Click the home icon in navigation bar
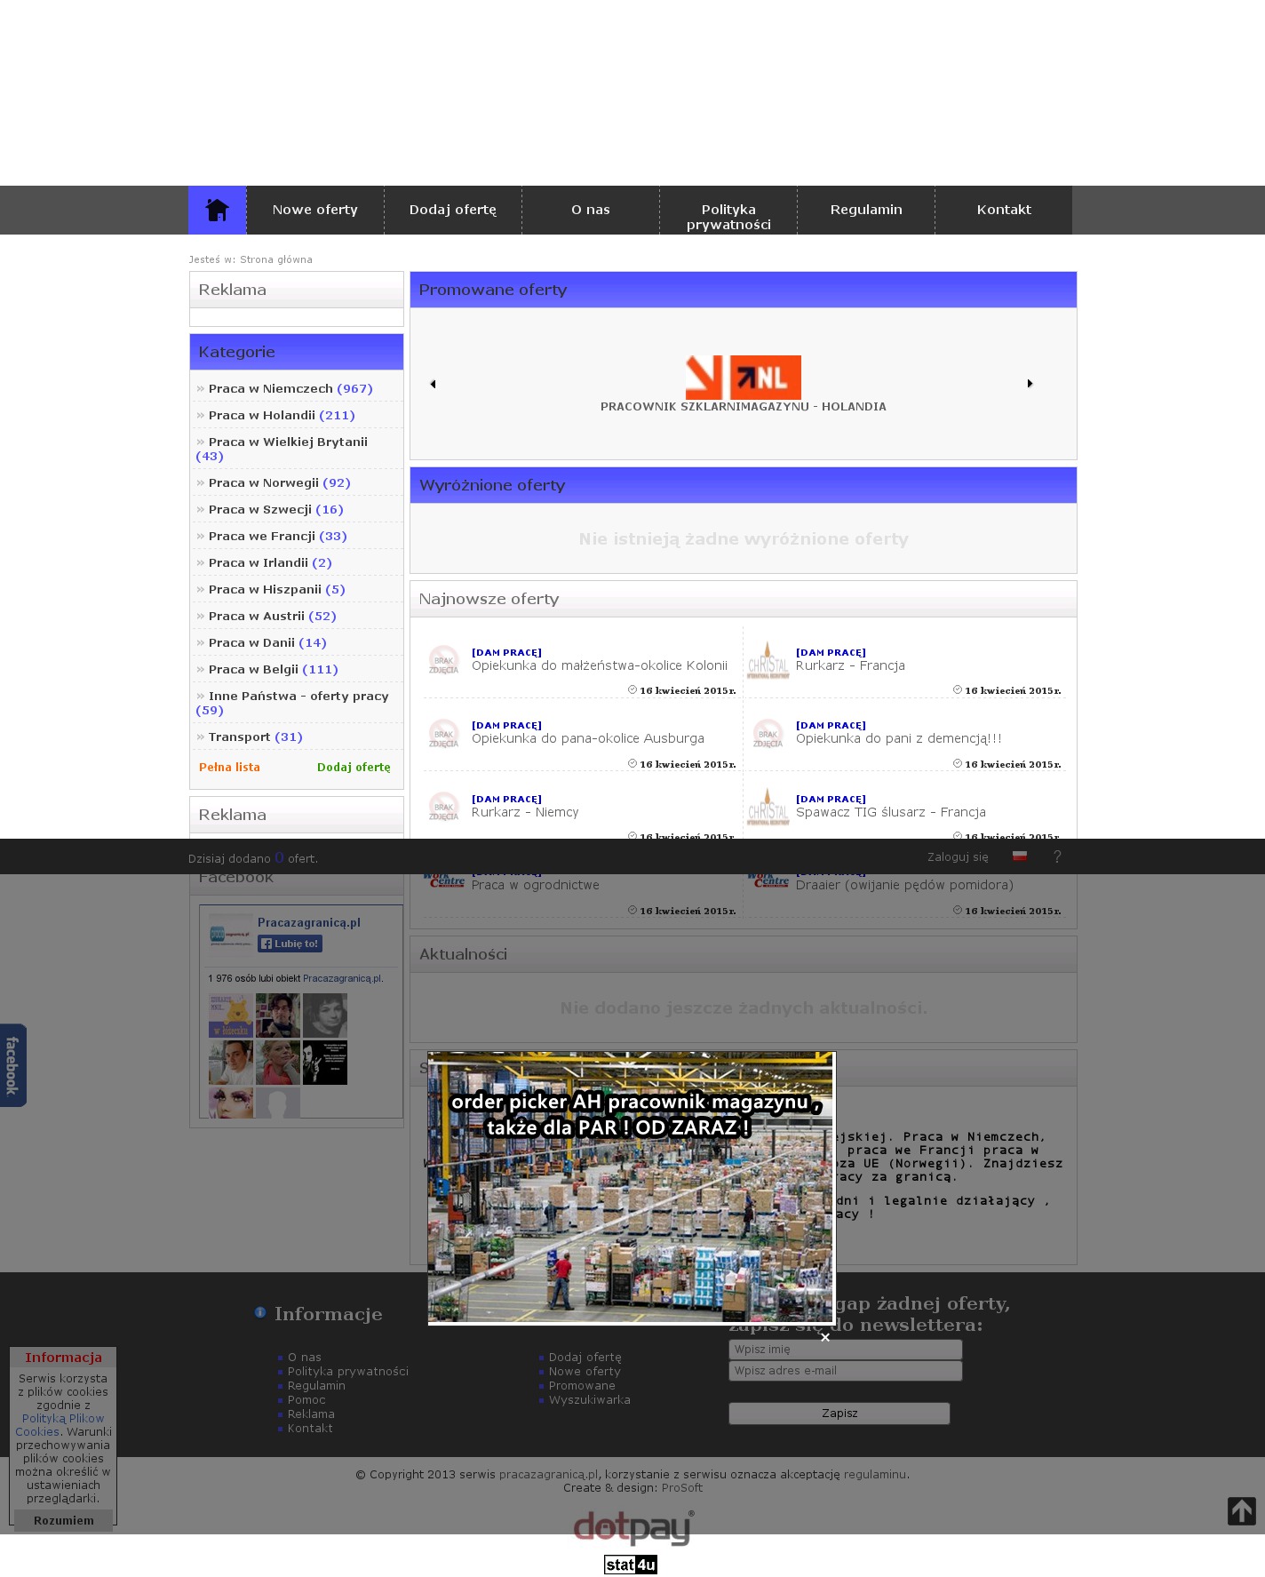Image resolution: width=1265 pixels, height=1577 pixels. click(217, 211)
